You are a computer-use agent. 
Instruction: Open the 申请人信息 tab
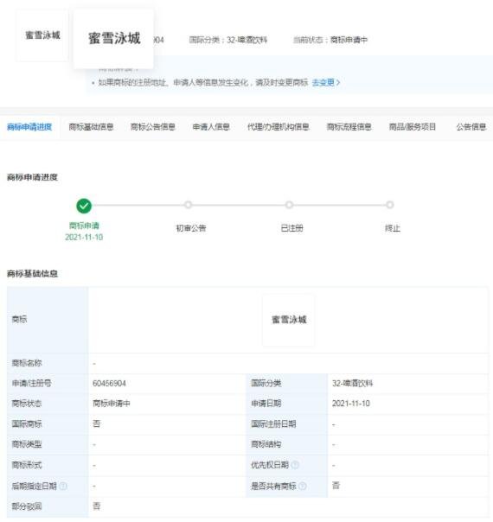[211, 127]
